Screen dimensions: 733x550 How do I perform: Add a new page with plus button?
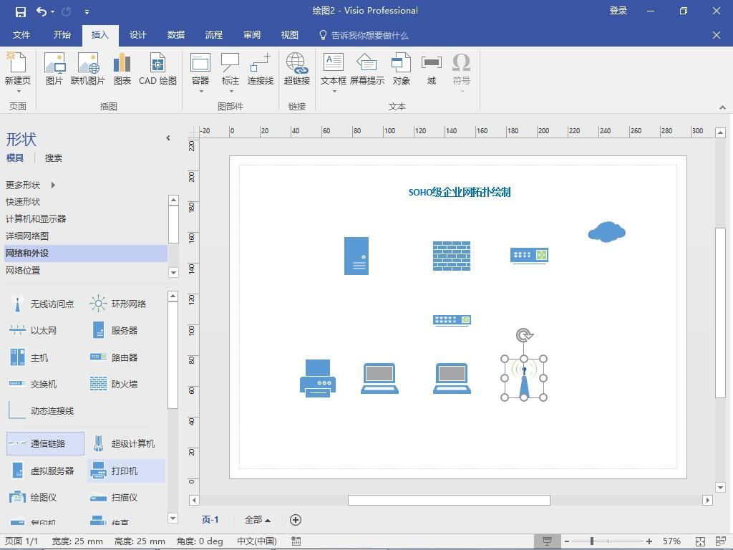click(x=296, y=520)
